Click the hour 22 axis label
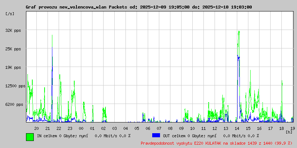 [59, 128]
